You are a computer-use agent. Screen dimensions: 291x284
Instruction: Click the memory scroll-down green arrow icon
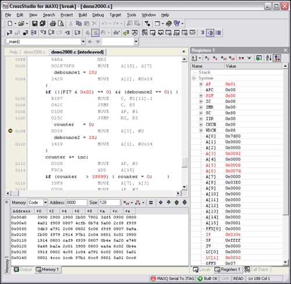169,203
